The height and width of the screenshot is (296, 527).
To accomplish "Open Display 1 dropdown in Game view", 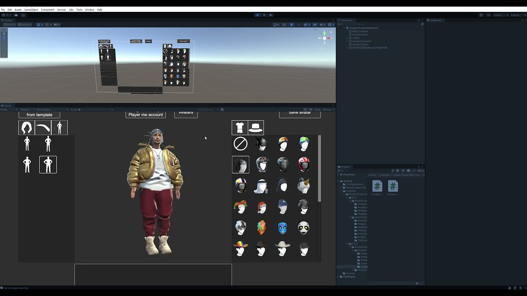I will pos(27,109).
